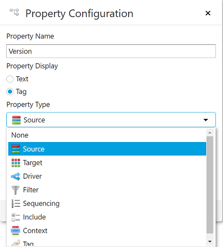
Task: Choose Driver in the dropdown list
Action: pyautogui.click(x=107, y=176)
